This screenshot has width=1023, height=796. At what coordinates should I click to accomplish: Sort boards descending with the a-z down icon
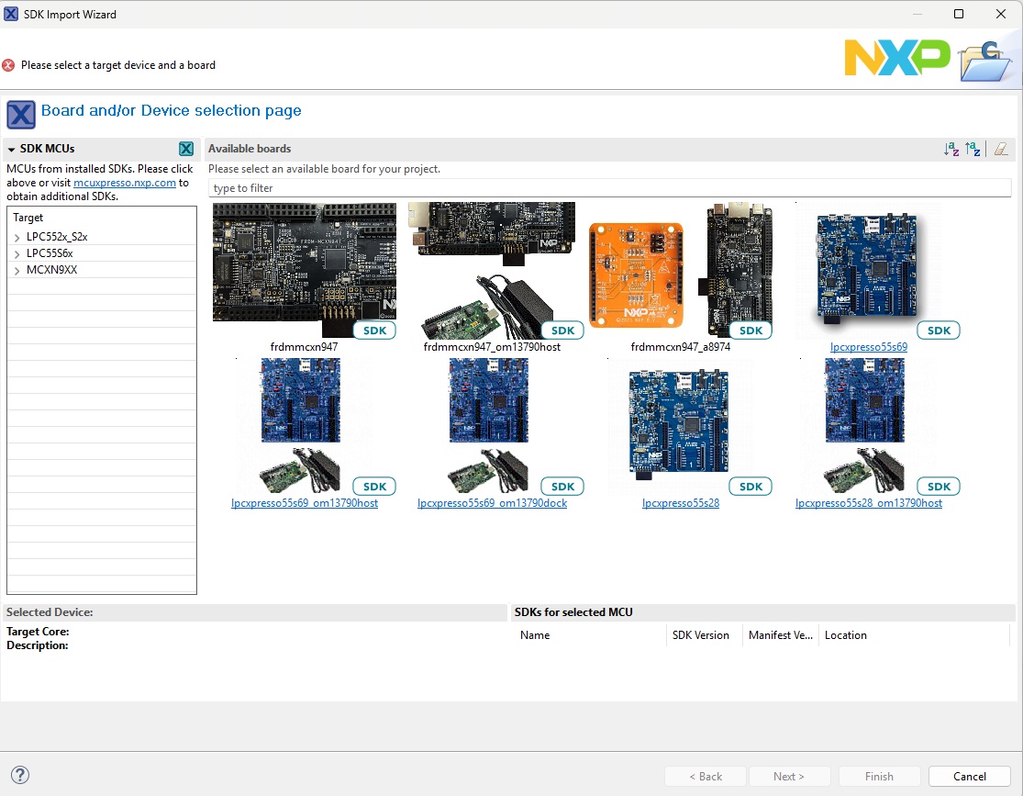[951, 149]
